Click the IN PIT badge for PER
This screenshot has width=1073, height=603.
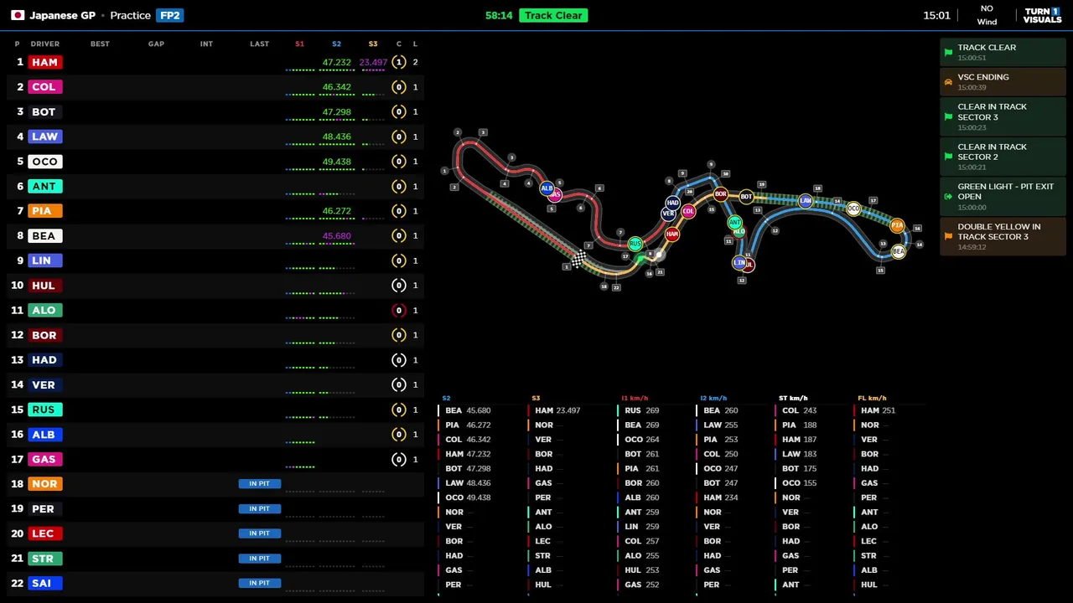pyautogui.click(x=260, y=508)
